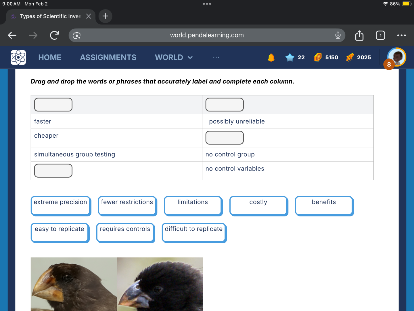This screenshot has height=311, width=414.
Task: Open the browser share sheet
Action: click(x=359, y=35)
